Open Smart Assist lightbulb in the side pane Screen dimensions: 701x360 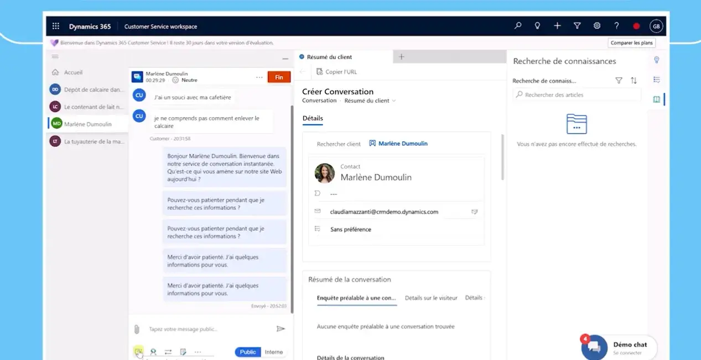click(657, 60)
